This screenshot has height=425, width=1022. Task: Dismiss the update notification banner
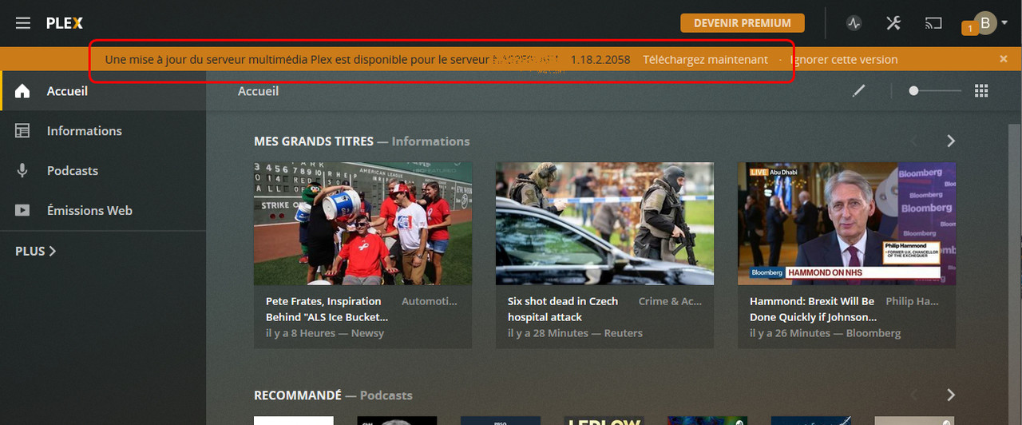coord(1004,59)
